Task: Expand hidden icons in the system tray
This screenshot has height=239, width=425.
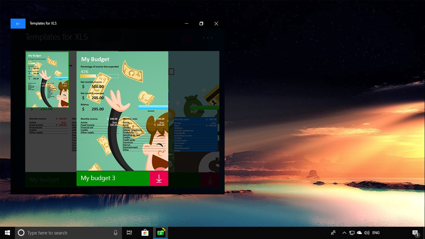Action: point(344,232)
